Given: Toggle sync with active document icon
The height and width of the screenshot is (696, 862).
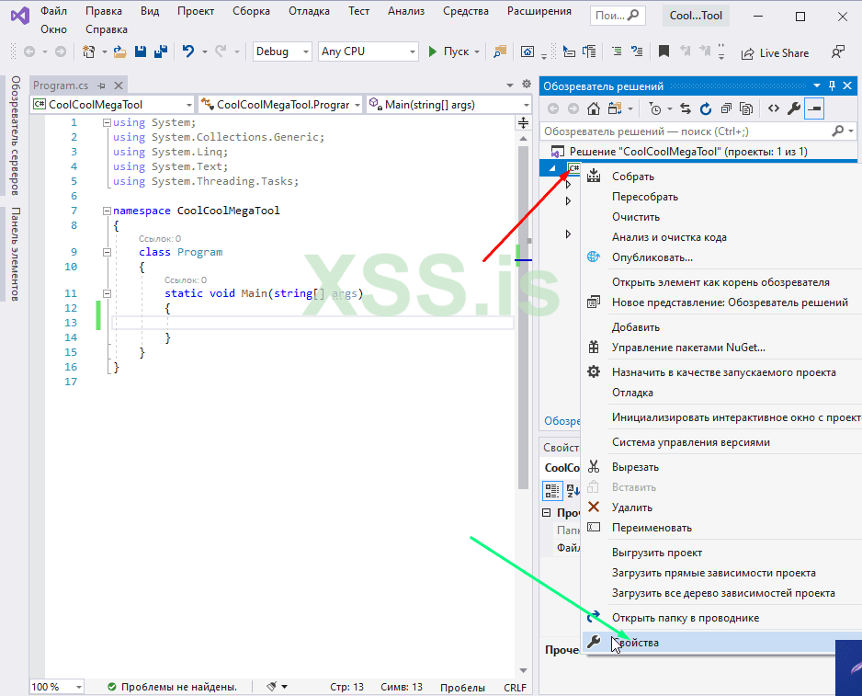Looking at the screenshot, I should coord(686,109).
